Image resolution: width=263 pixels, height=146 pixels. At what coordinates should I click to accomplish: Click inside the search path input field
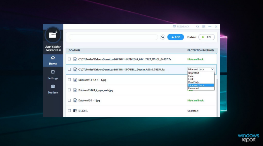[x=113, y=37]
